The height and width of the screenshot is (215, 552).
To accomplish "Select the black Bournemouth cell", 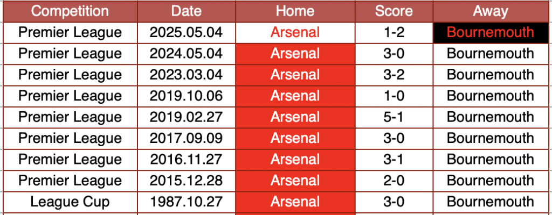I will click(x=491, y=32).
